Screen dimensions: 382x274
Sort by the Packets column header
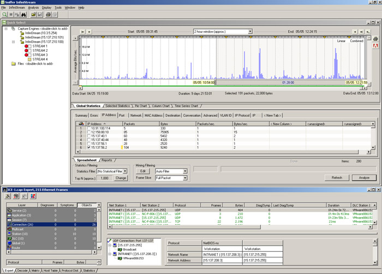141,124
